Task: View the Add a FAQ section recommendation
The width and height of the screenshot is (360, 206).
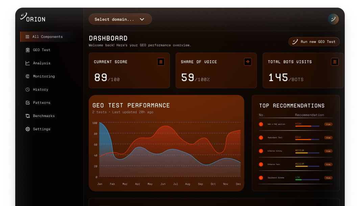Action: pyautogui.click(x=328, y=124)
